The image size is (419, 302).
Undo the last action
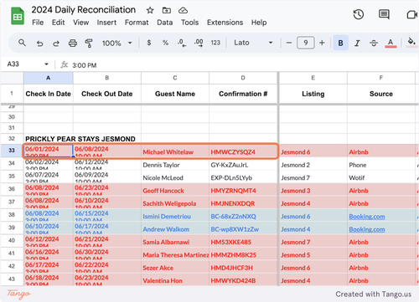pos(39,43)
